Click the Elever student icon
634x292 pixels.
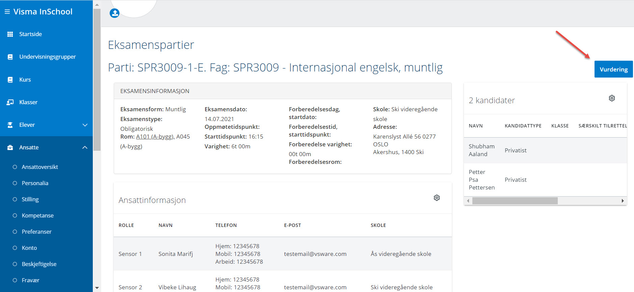10,125
